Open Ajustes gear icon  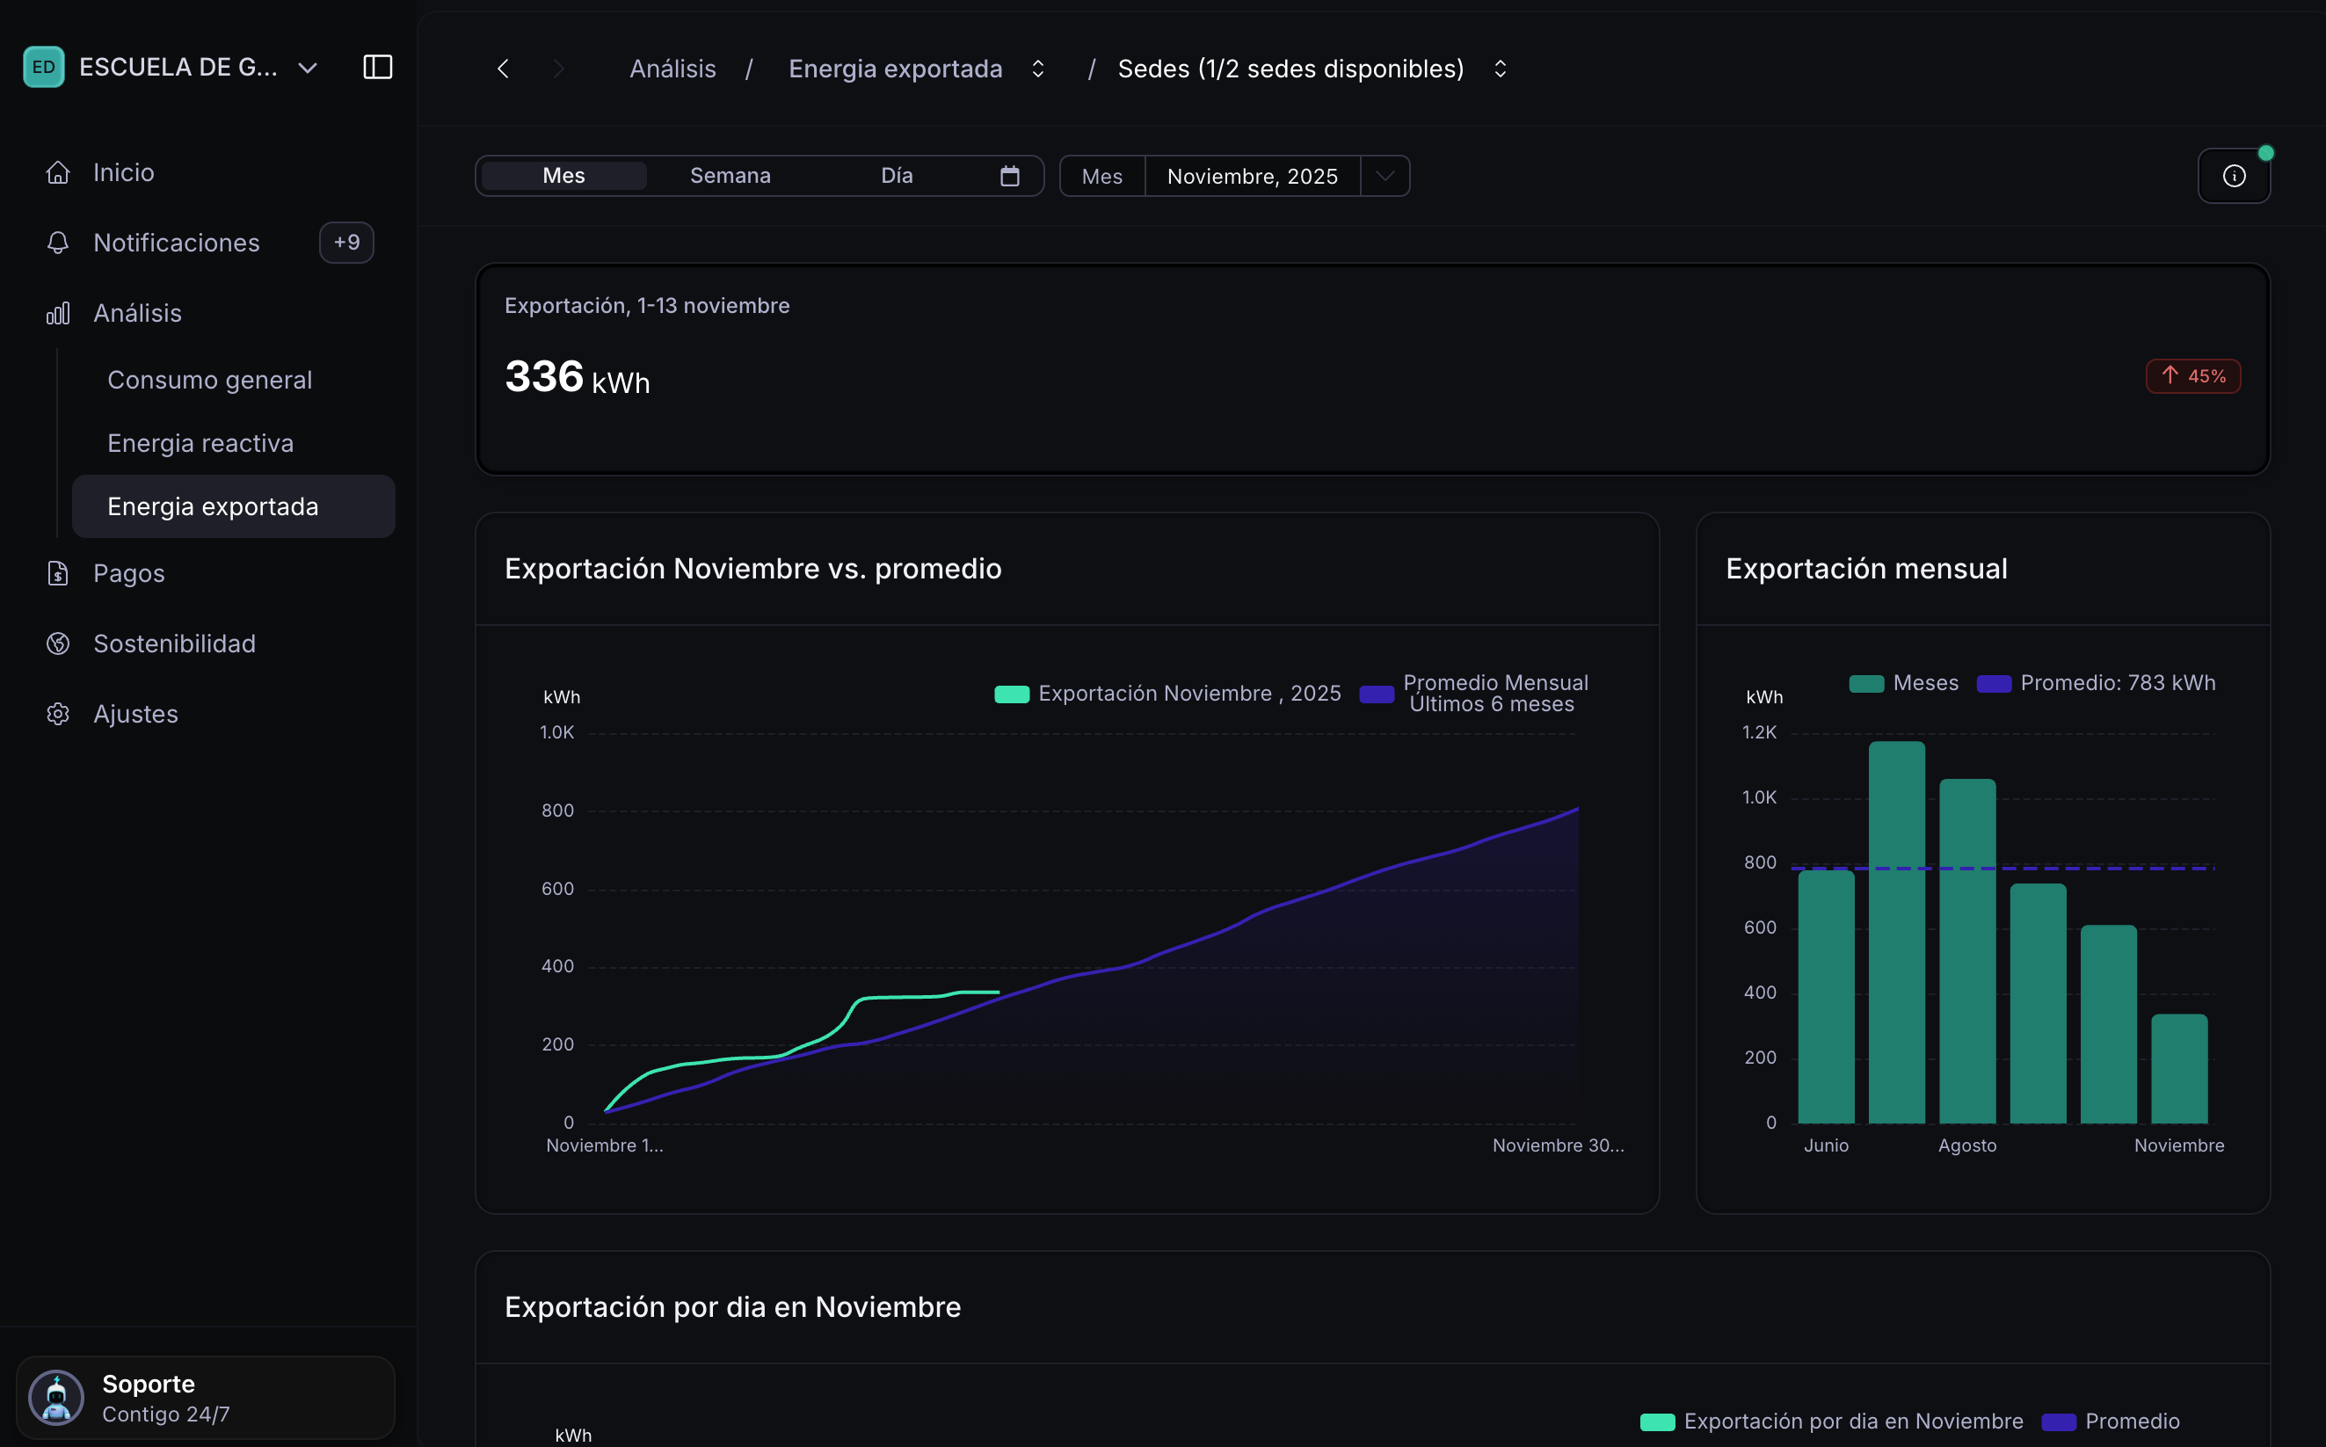coord(58,714)
